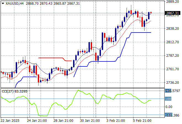The image size is (182, 124).
Task: Click the CCI 100 level label
Action: (168, 99)
